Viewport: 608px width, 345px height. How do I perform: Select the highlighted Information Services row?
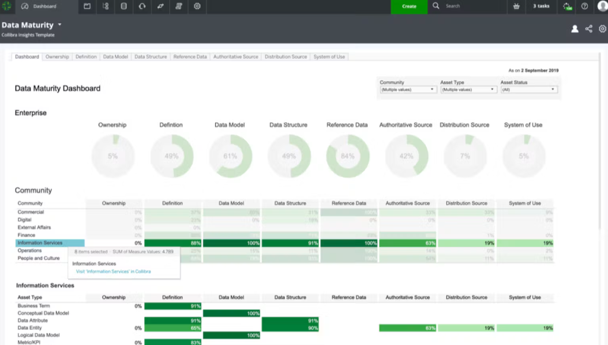click(x=284, y=243)
